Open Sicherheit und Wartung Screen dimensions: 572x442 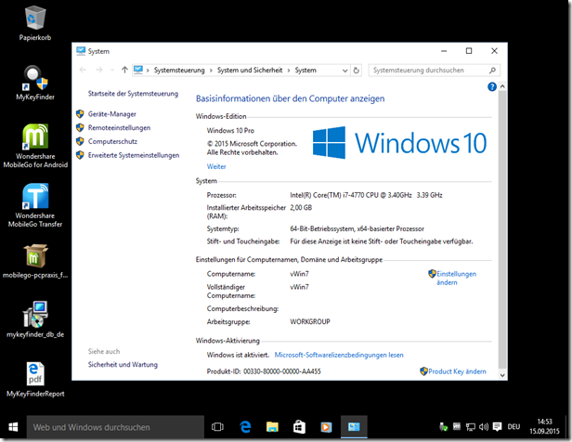[123, 365]
